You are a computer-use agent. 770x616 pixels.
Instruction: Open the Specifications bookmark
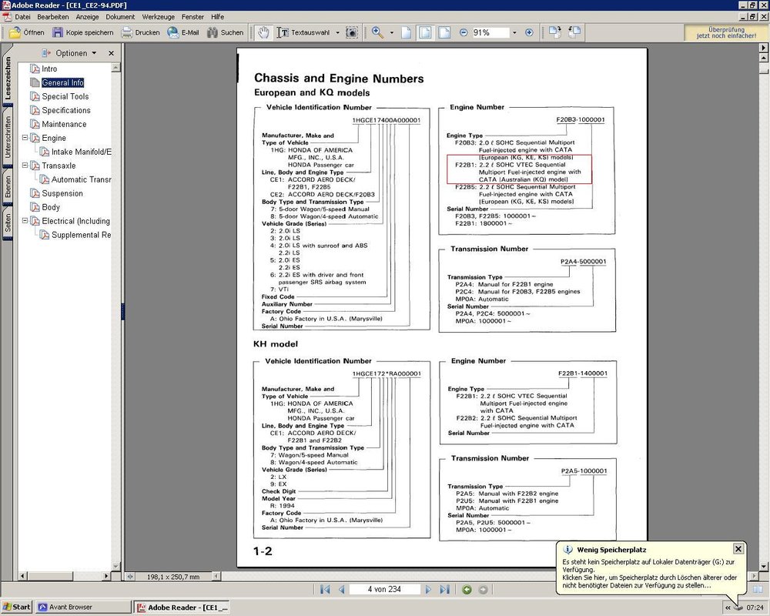coord(65,110)
